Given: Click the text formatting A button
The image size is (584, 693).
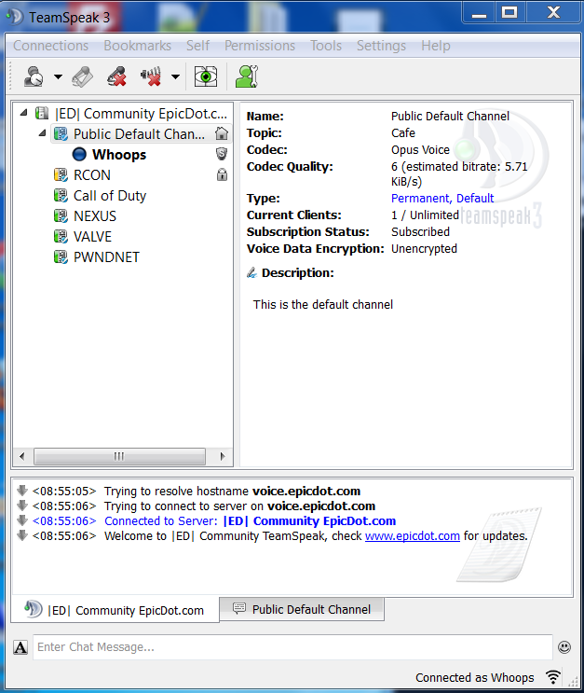Looking at the screenshot, I should (20, 647).
